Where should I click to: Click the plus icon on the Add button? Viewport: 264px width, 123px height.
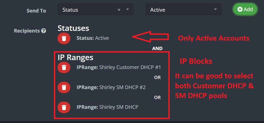point(240,9)
